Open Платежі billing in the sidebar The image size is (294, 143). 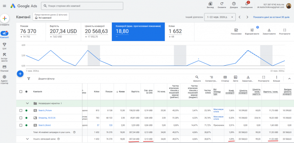click(5, 69)
